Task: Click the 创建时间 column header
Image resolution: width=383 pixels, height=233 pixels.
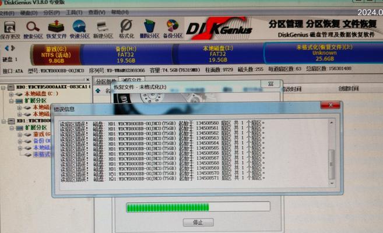Action: (349, 89)
